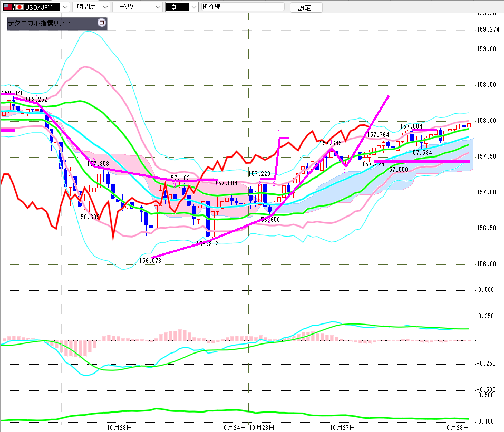Viewport: 504px width, 432px height.
Task: Expand the candlestick color style dropdown
Action: coord(194,7)
